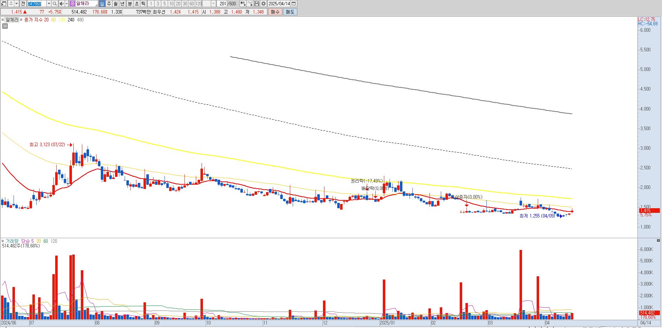Viewport: 662px width, 328px height.
Task: Select the 틱 (tick) period toggle
Action: tap(143, 4)
